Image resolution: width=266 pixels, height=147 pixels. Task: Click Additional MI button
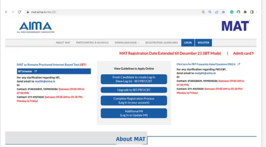134,113
